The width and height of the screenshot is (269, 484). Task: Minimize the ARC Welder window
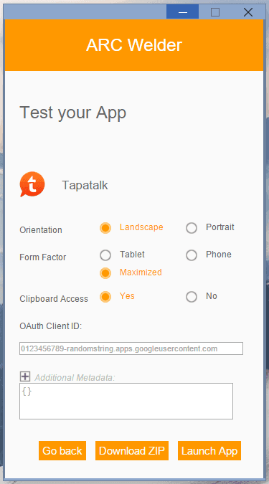(x=182, y=11)
